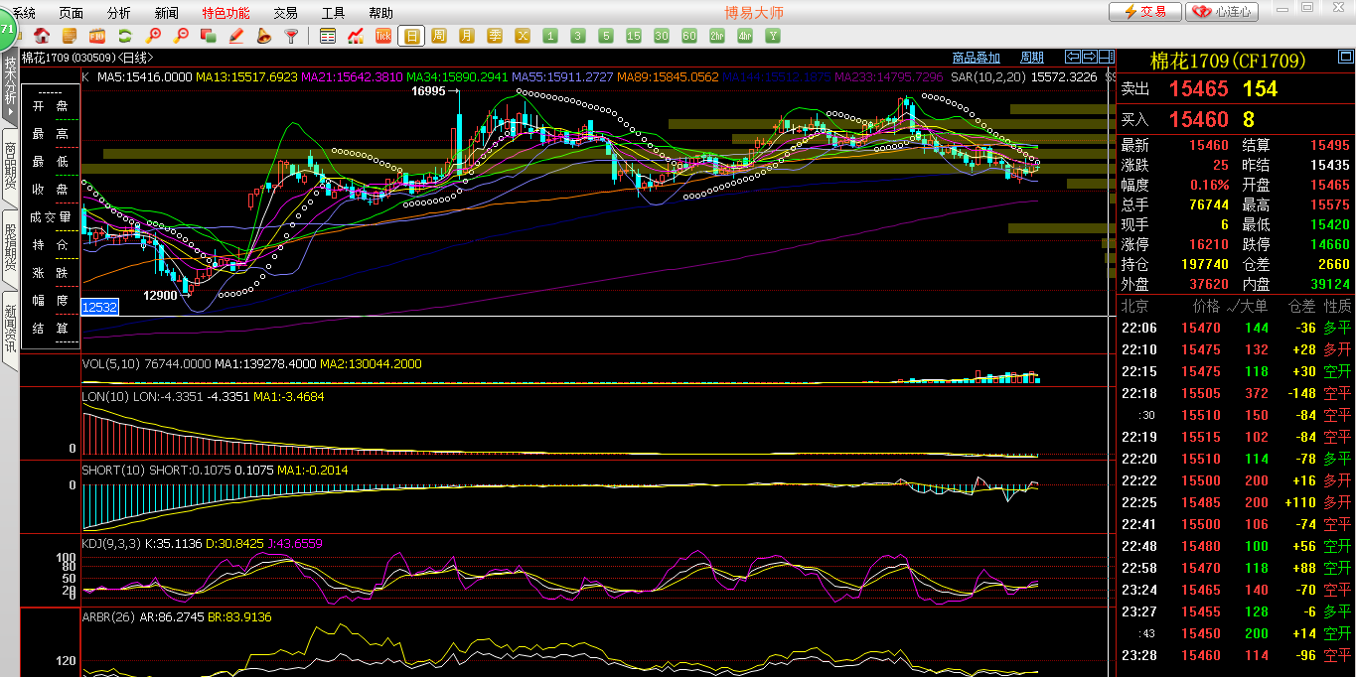Click the SHORT(10) indicator label
Image resolution: width=1356 pixels, height=677 pixels.
[113, 470]
